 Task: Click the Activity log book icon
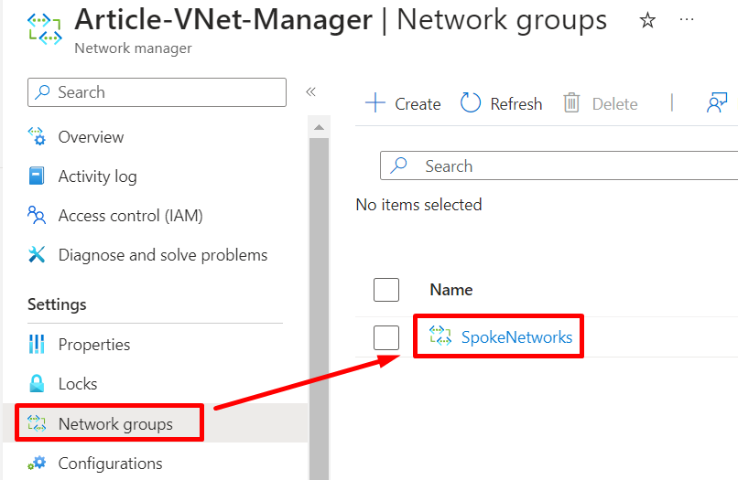37,176
